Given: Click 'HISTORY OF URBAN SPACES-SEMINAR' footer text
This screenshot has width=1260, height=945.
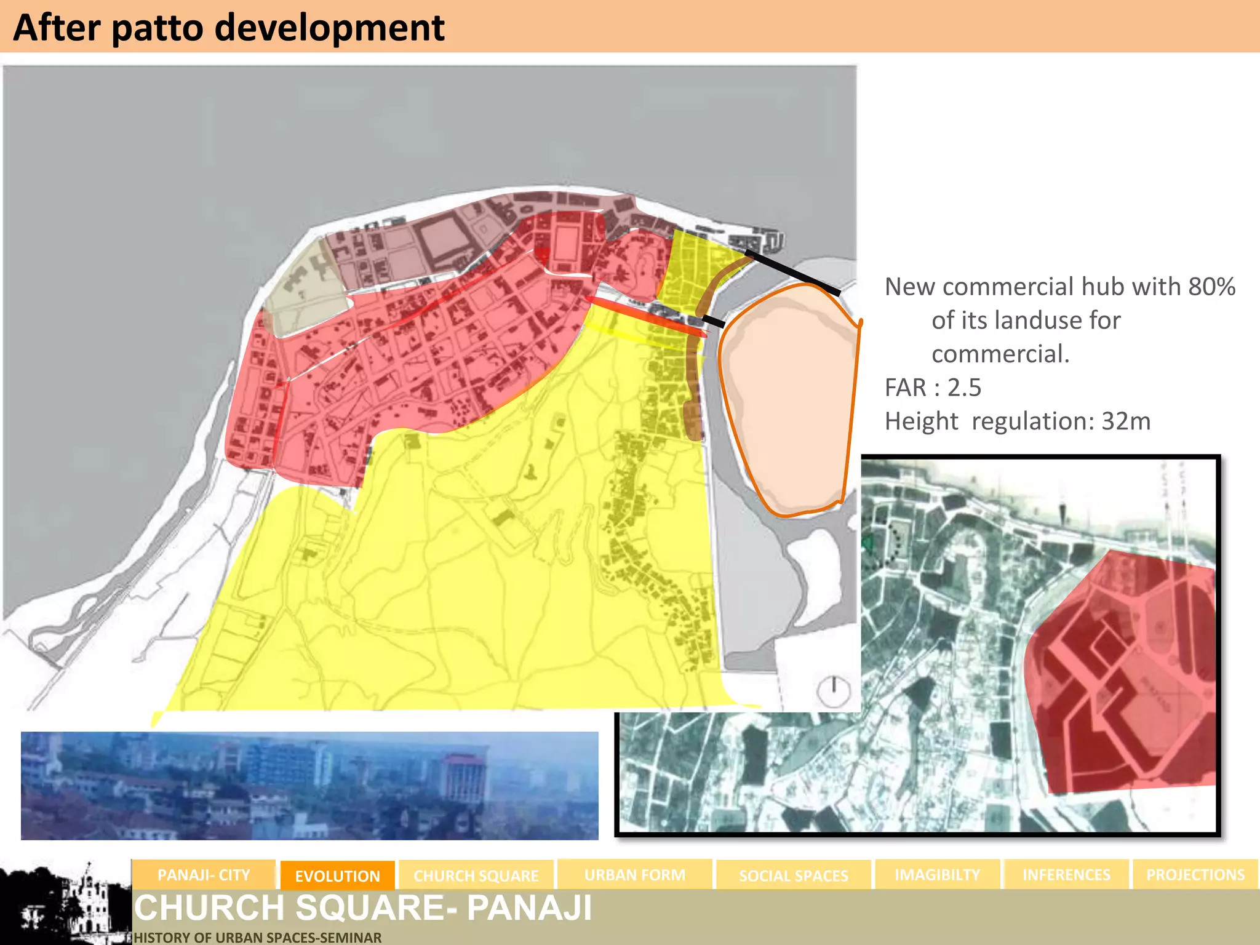Looking at the screenshot, I should click(257, 937).
